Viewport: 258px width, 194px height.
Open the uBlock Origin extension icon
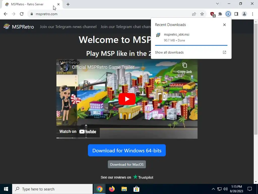[x=213, y=14]
